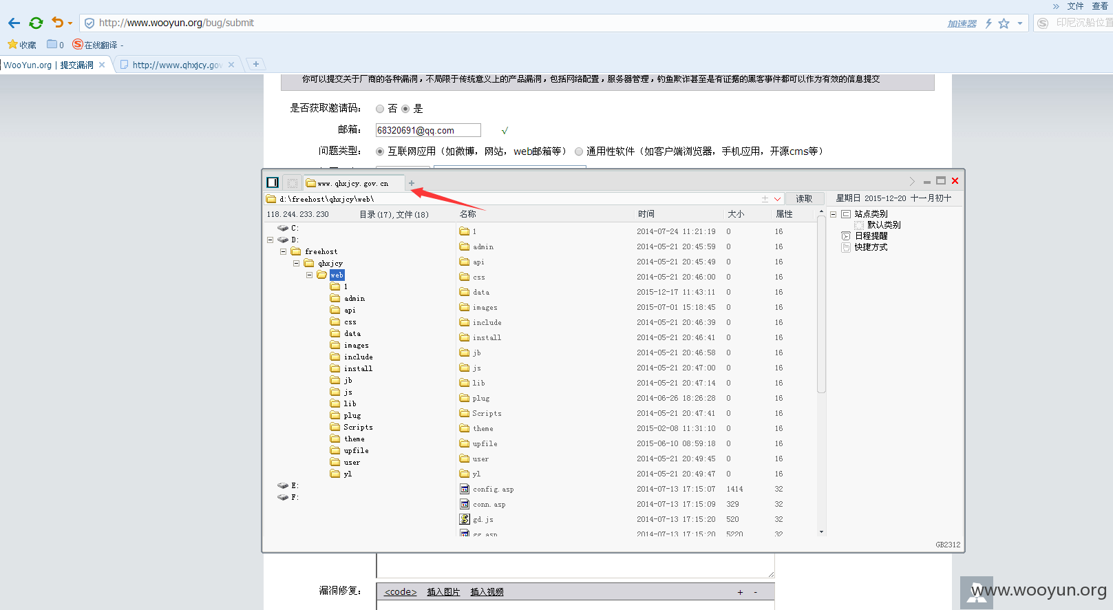Open the 默认类别 category item
Image resolution: width=1113 pixels, height=610 pixels.
click(x=878, y=225)
